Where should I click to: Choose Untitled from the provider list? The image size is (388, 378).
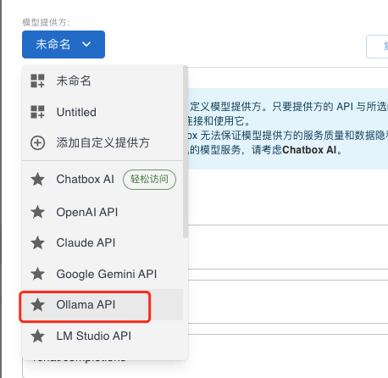pyautogui.click(x=103, y=112)
